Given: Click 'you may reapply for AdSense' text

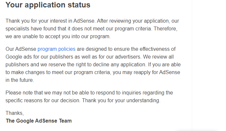Looking at the screenshot, I should click(146, 72).
